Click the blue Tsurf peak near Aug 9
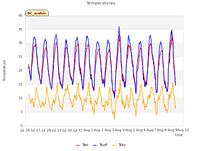This screenshot has height=151, width=202. (172, 30)
